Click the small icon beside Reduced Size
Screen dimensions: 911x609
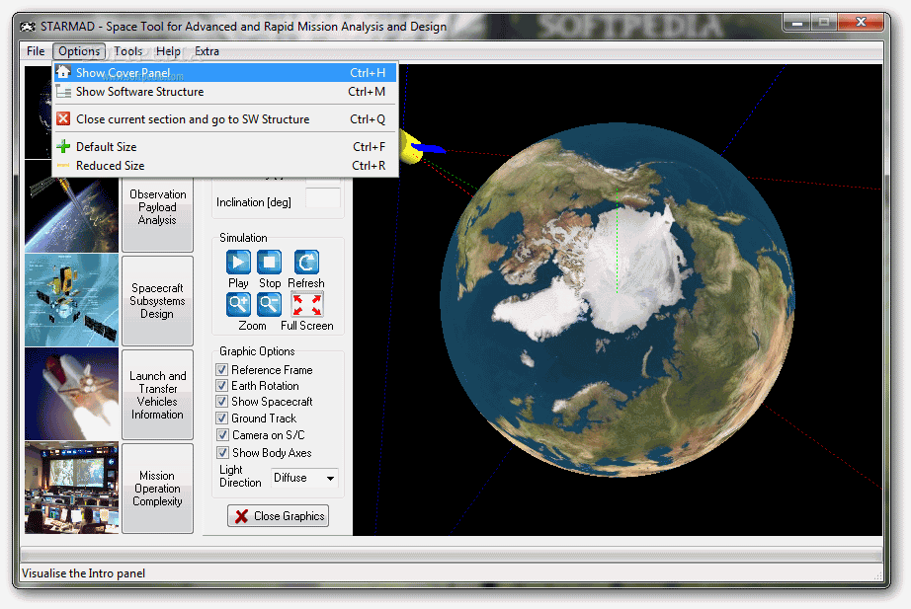point(63,166)
